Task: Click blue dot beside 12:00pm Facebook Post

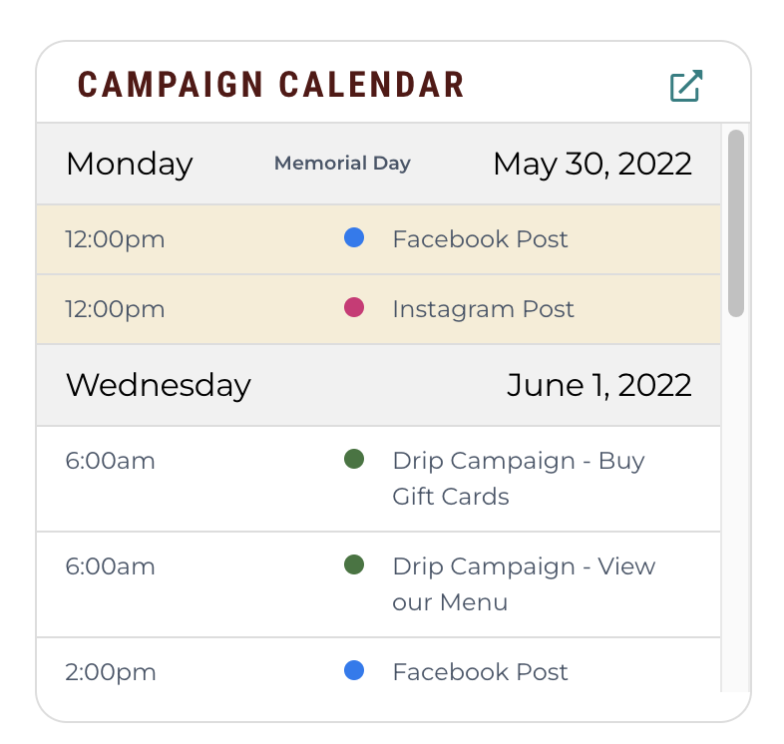Action: (x=354, y=237)
